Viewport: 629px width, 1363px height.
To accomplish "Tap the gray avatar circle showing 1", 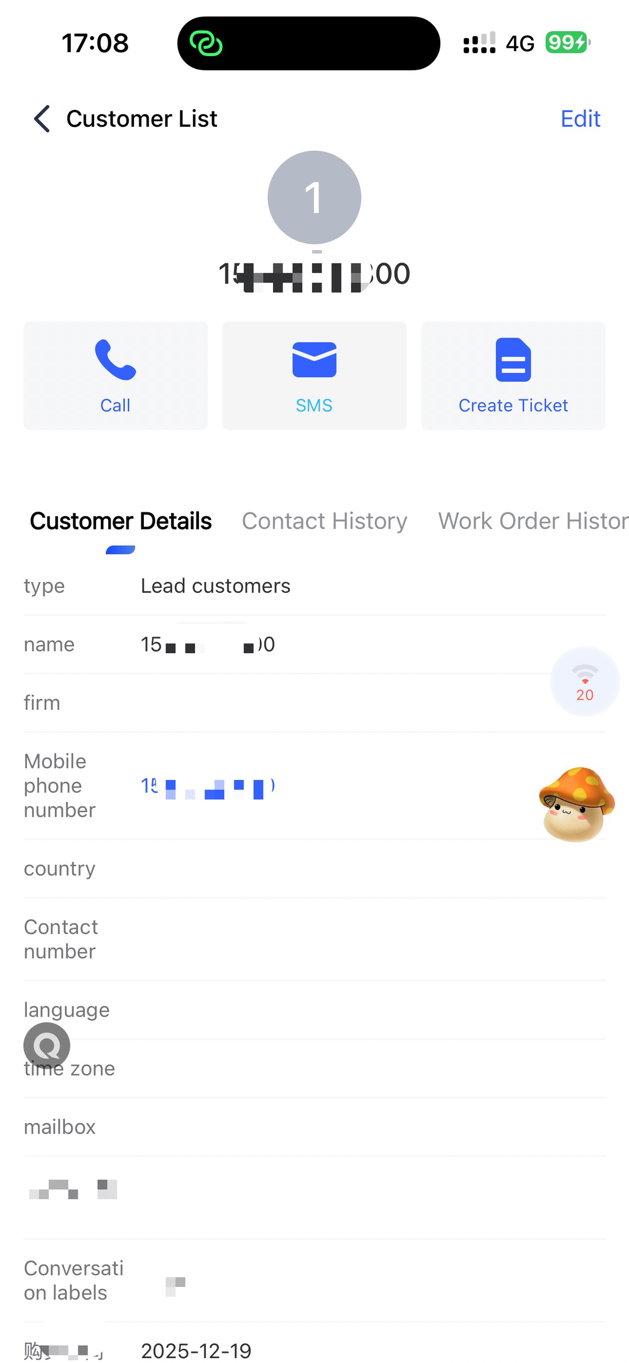I will point(314,197).
